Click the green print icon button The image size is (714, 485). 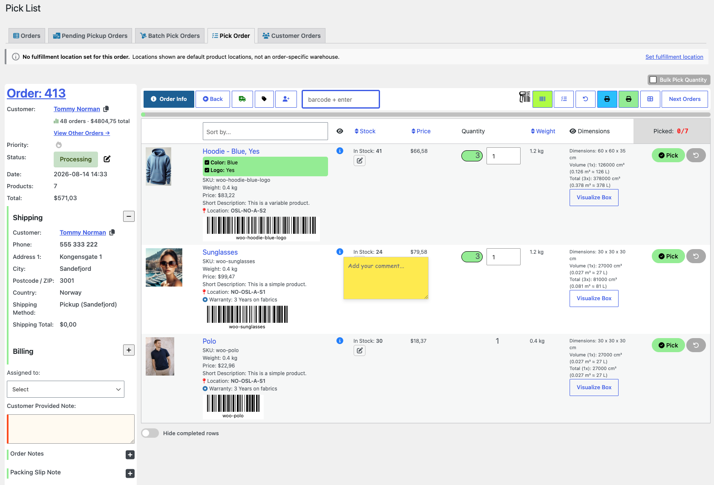(628, 99)
